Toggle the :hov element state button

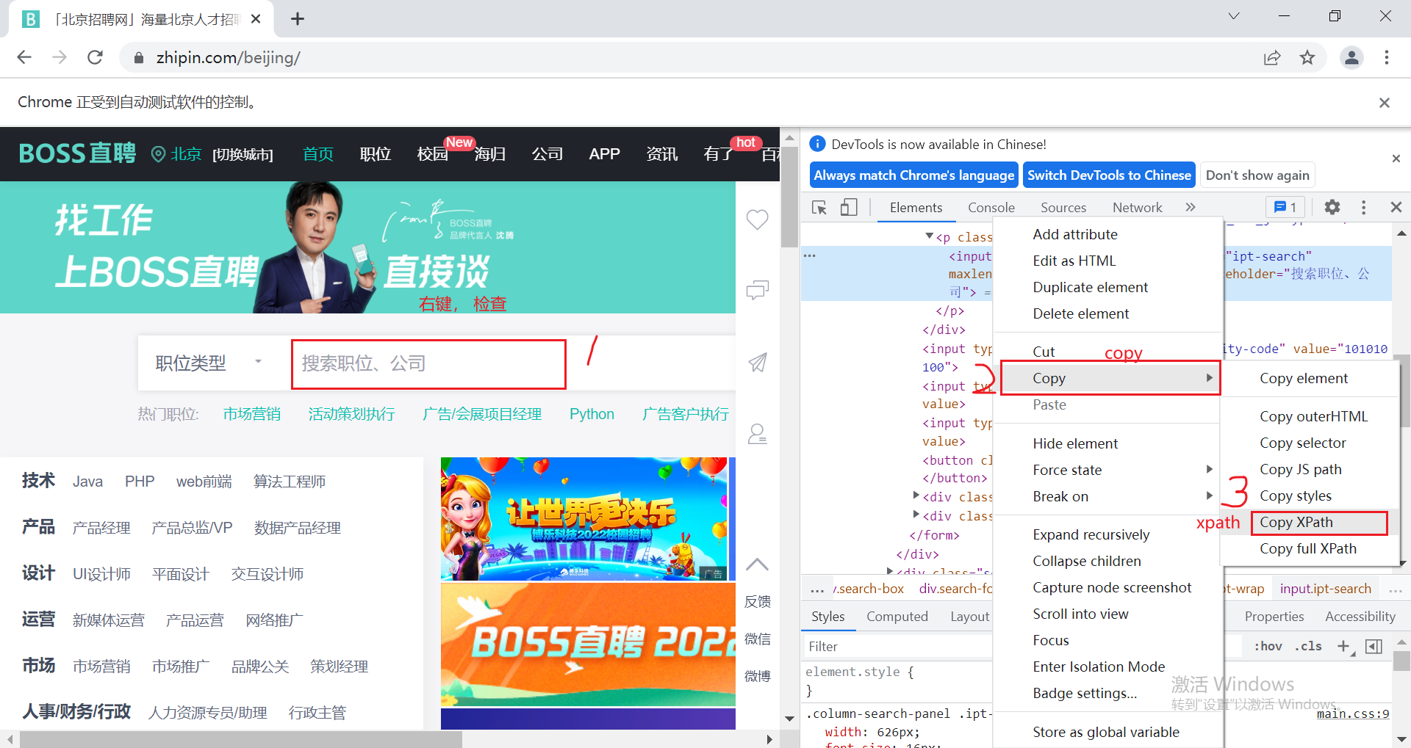click(1268, 646)
